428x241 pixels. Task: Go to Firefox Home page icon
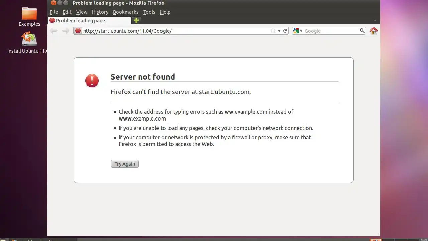pyautogui.click(x=374, y=31)
